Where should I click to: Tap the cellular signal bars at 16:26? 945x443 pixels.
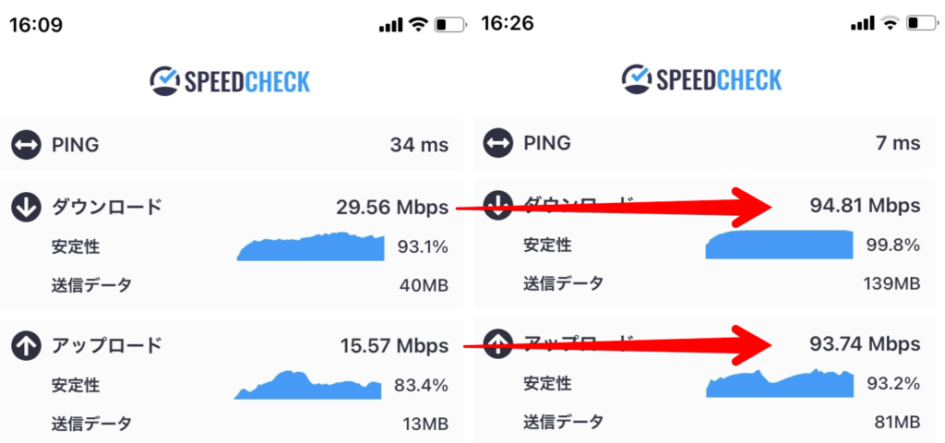coord(863,24)
